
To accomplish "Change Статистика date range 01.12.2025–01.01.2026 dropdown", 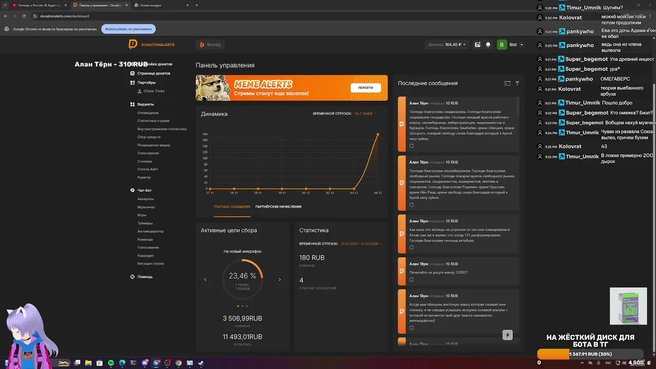I will point(361,244).
